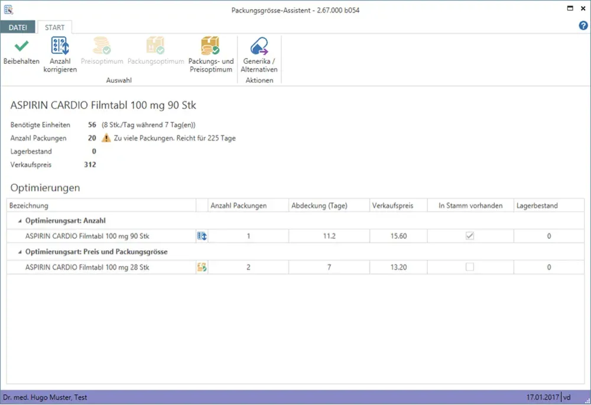Click the dosage text 8 Stk./Tag während 7 Tag(en)

[x=148, y=125]
